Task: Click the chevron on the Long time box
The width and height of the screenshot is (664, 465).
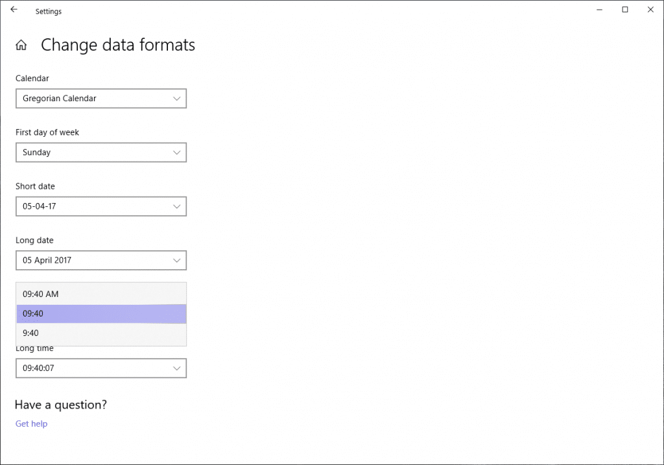Action: [176, 368]
